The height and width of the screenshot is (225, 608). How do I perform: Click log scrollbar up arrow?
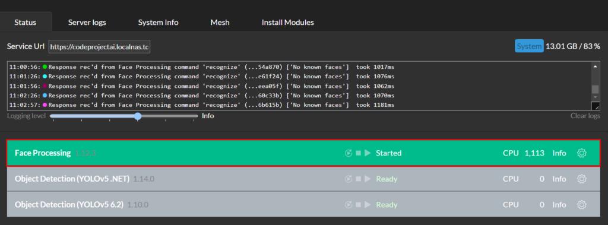tap(595, 66)
